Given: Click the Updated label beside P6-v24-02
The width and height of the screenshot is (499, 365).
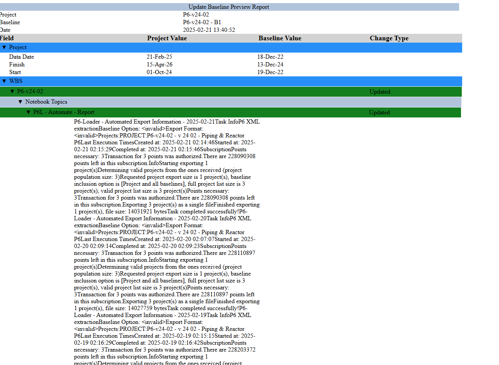Looking at the screenshot, I should (380, 92).
